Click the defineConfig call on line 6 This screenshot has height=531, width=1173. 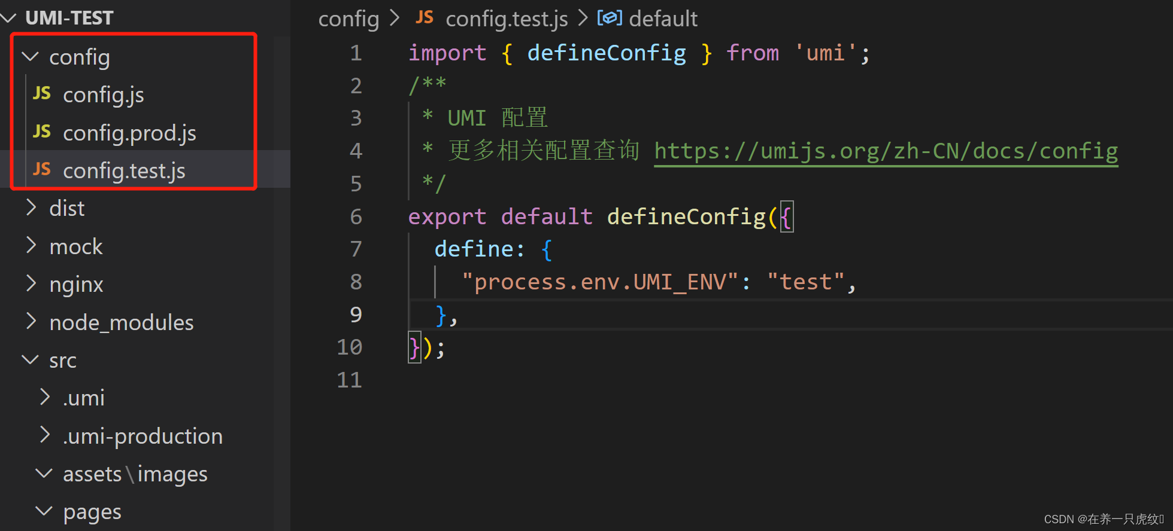687,216
